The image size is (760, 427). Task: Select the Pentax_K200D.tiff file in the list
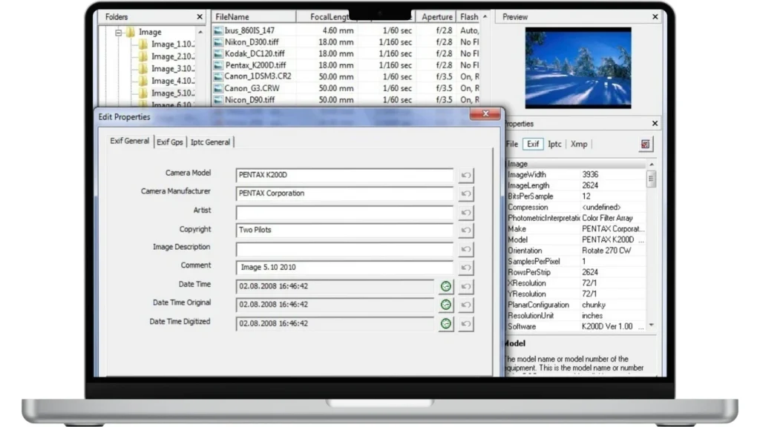255,65
